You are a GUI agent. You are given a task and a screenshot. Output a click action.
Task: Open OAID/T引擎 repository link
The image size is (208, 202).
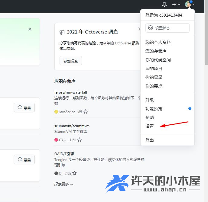(x=64, y=154)
